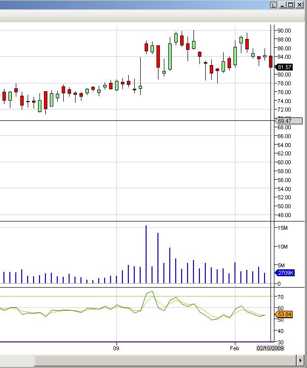Click the 09 year axis label

click(x=116, y=348)
